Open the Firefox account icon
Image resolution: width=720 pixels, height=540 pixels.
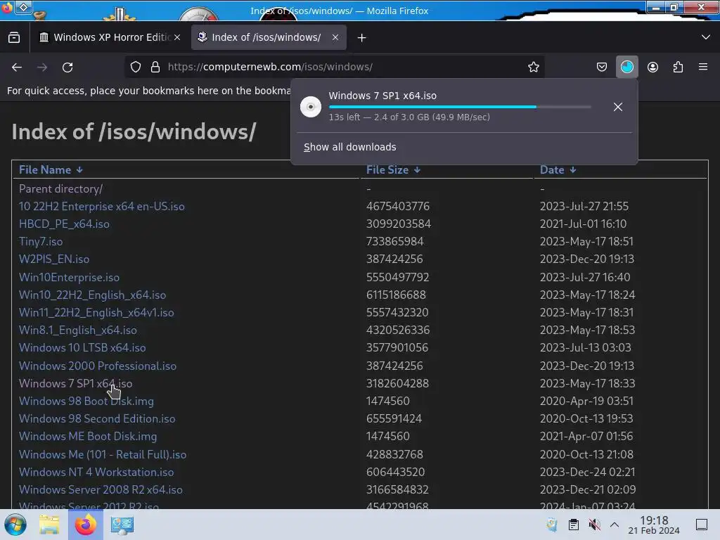tap(652, 67)
